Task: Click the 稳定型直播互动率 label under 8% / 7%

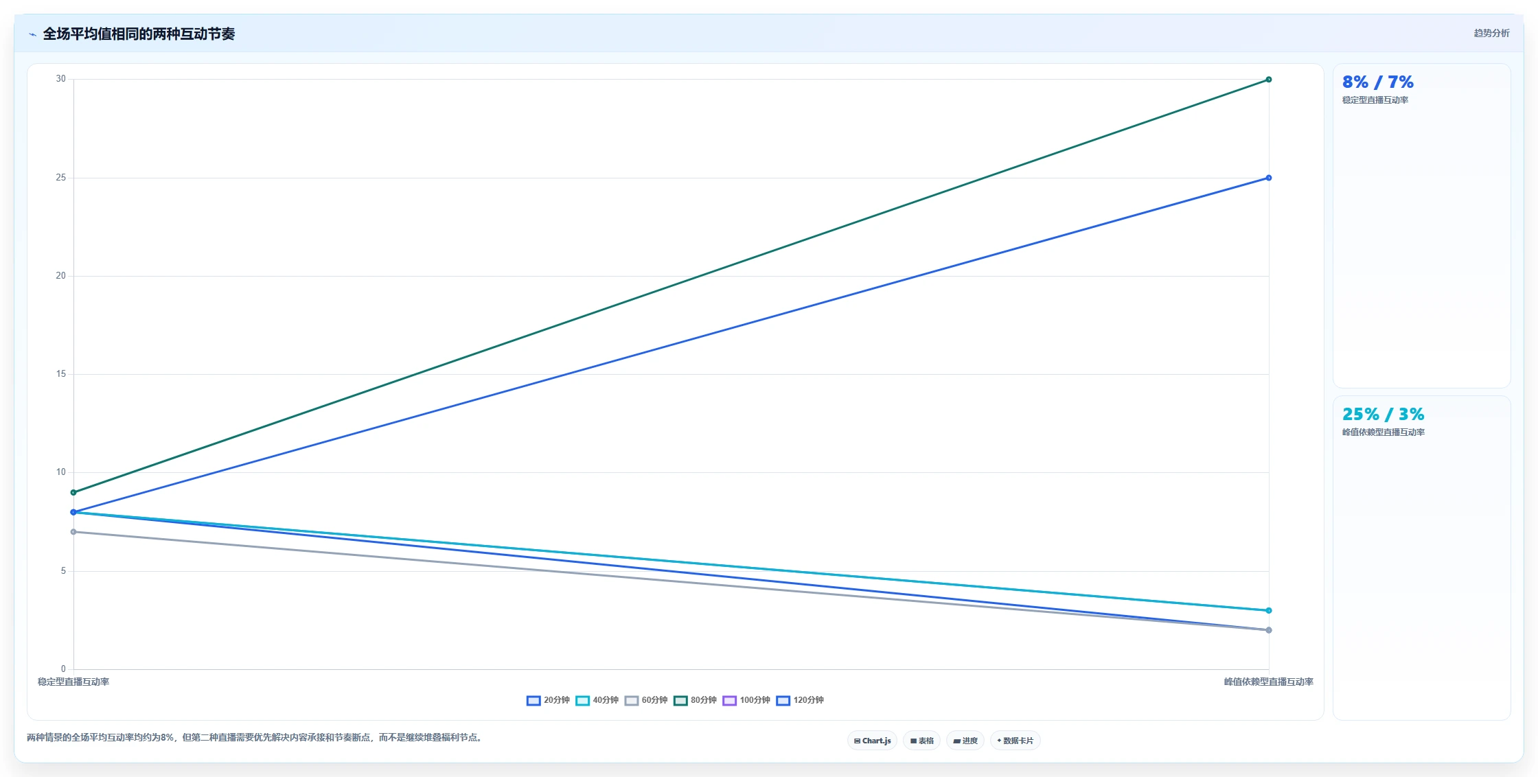Action: point(1375,100)
